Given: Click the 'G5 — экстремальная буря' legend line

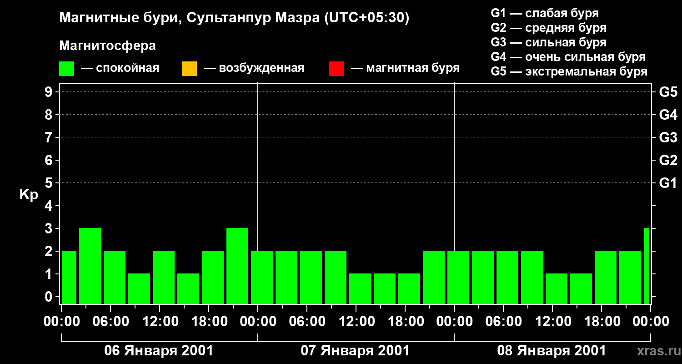Looking at the screenshot, I should coord(569,71).
